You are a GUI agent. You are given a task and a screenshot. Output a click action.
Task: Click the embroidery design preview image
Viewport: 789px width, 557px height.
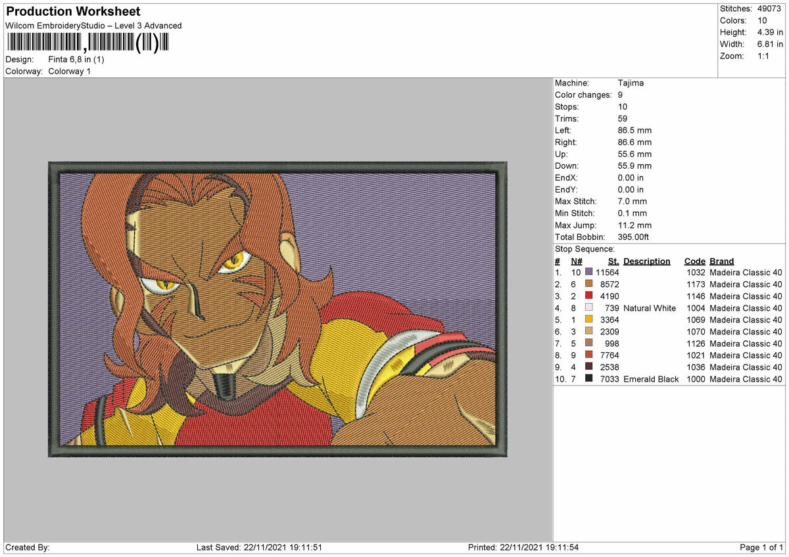(x=278, y=309)
